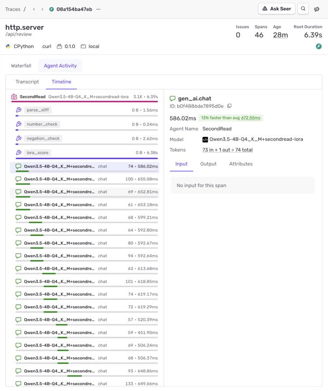Viewport: 328px width, 391px height.
Task: Click the Spans count 46
Action: pyautogui.click(x=259, y=35)
